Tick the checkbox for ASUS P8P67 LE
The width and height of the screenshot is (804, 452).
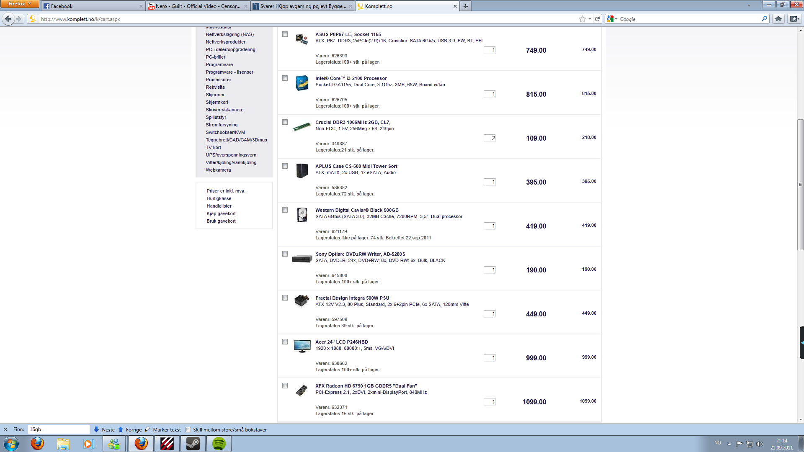click(285, 34)
